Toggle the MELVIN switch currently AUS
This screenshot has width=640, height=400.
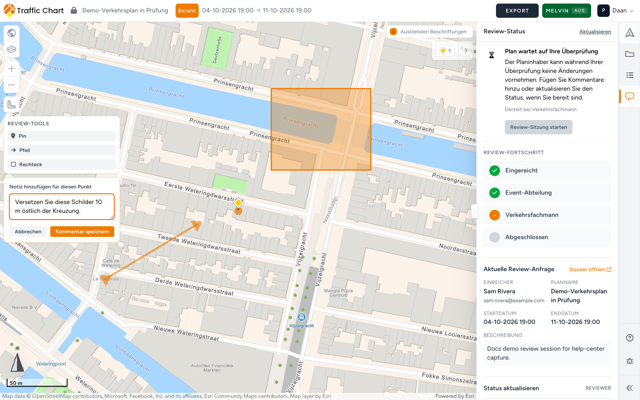(567, 11)
